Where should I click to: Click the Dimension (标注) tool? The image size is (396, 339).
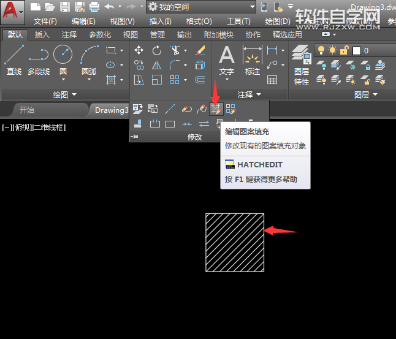(x=252, y=60)
